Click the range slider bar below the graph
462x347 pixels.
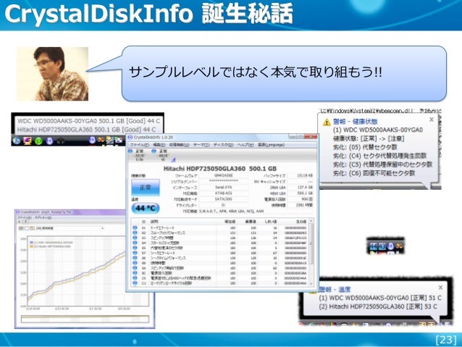pos(85,319)
